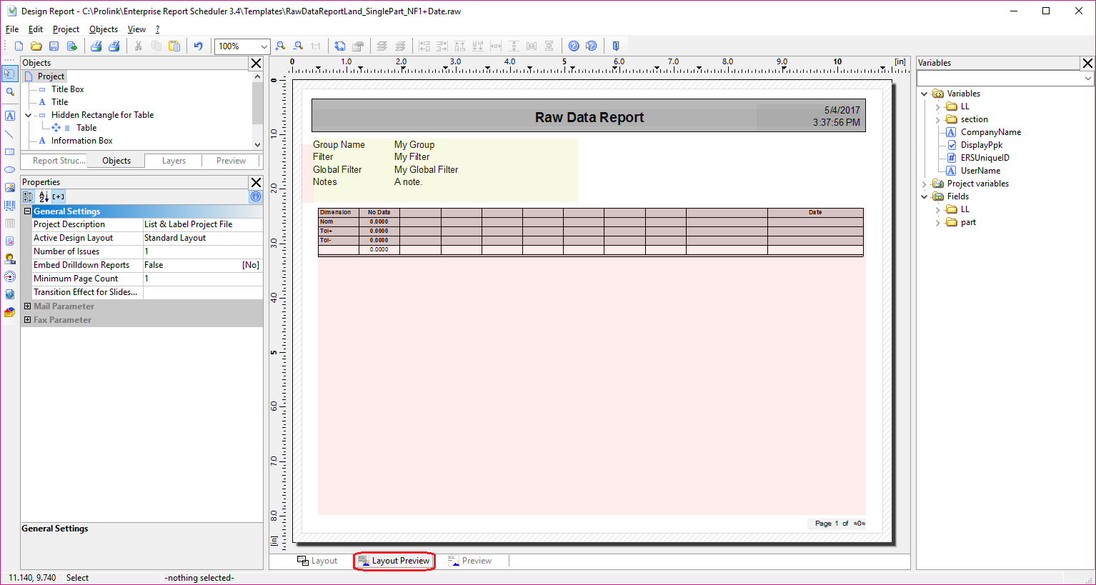1096x585 pixels.
Task: Expand the section folder in Variables
Action: [x=937, y=119]
